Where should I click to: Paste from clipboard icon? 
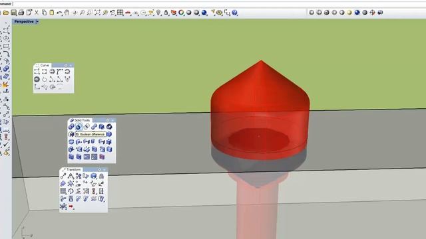(x=52, y=13)
